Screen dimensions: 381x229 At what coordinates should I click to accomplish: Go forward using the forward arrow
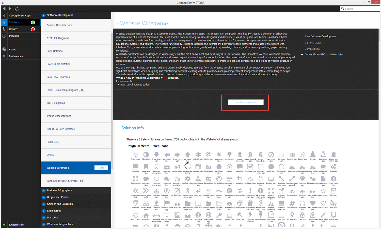click(10, 9)
